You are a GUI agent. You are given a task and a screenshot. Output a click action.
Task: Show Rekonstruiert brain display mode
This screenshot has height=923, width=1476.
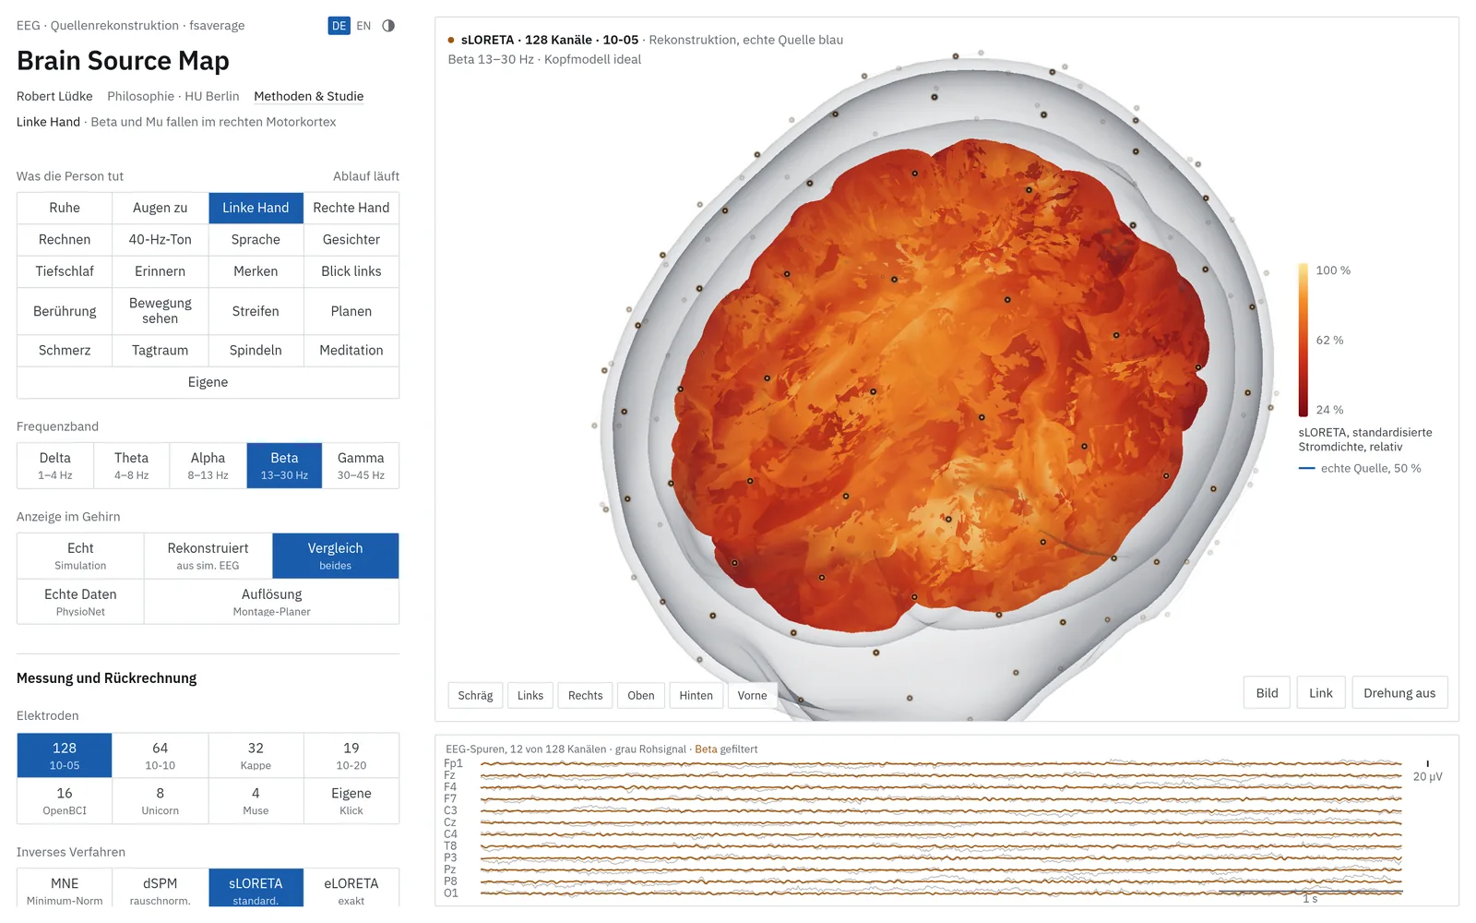(x=208, y=556)
